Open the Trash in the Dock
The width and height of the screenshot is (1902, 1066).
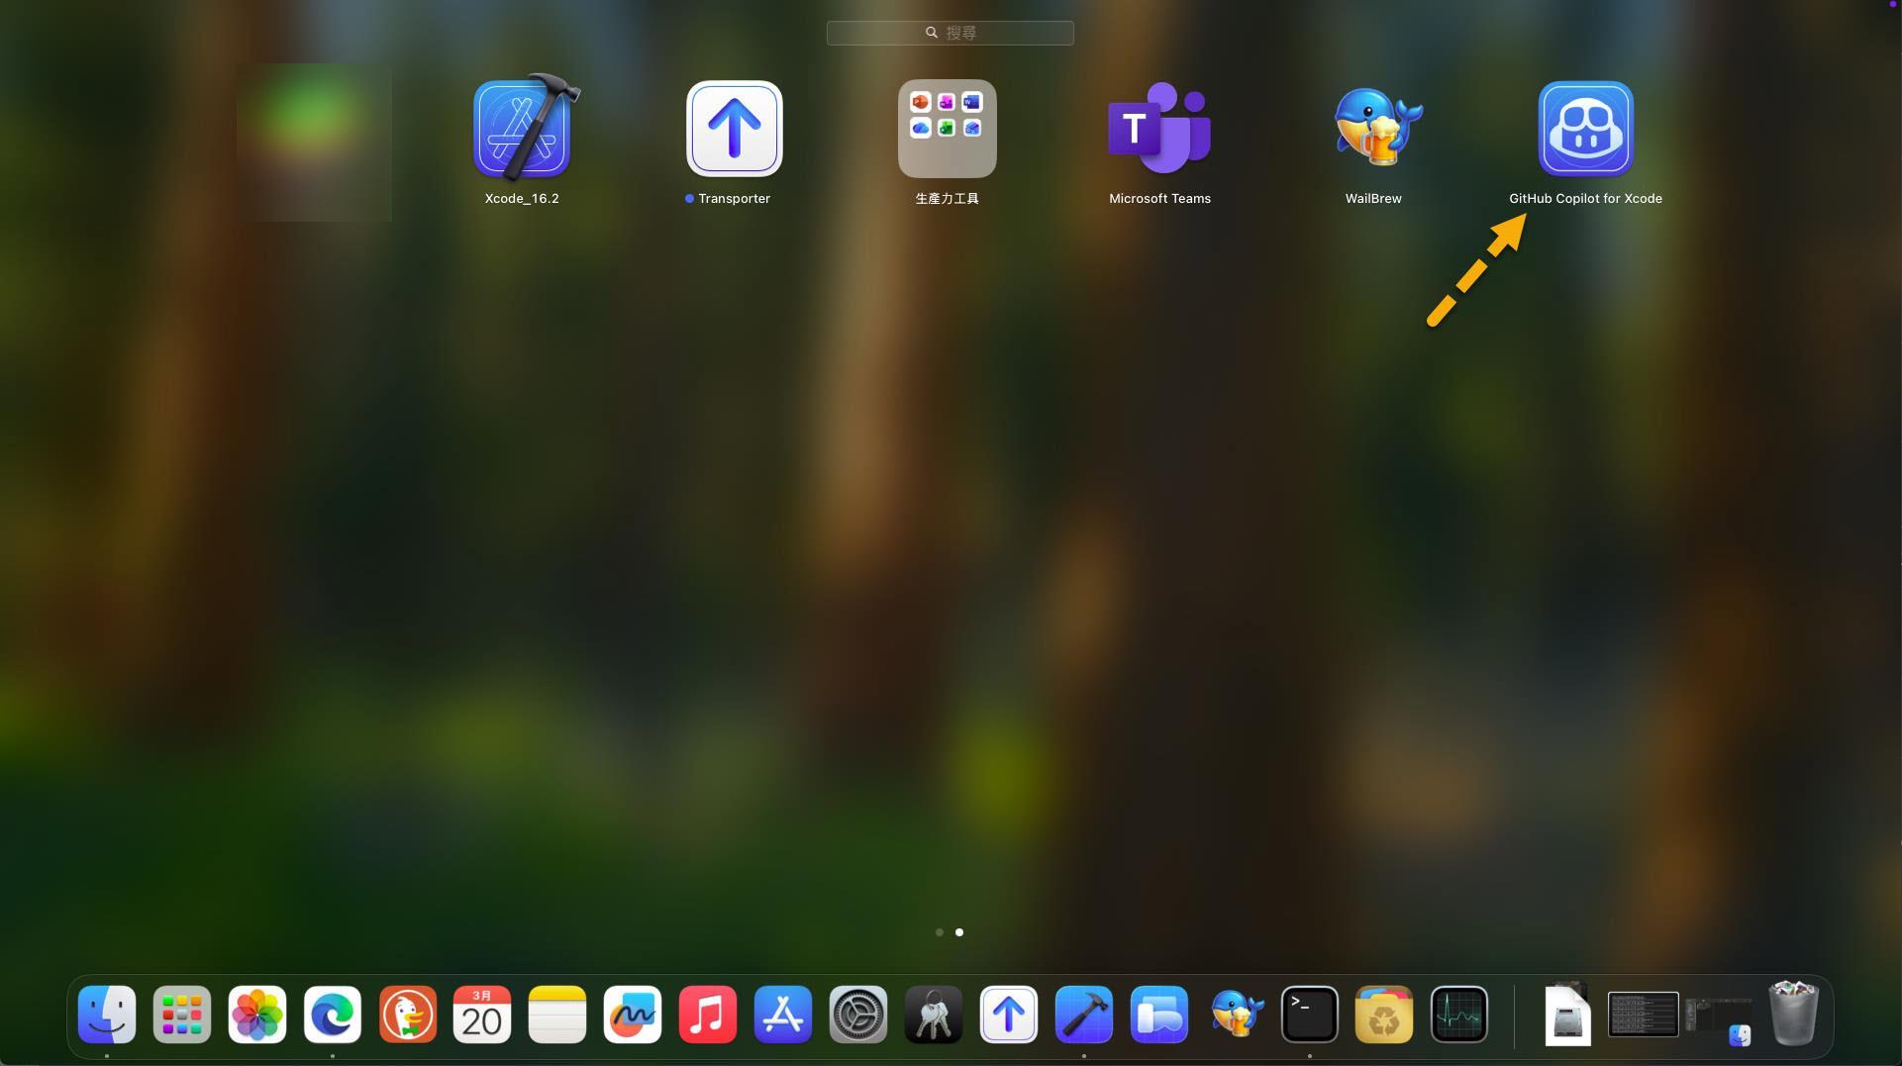click(x=1793, y=1015)
